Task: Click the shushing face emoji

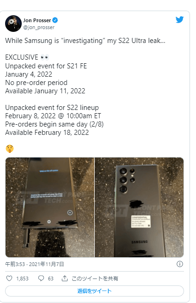Action: pyautogui.click(x=10, y=149)
